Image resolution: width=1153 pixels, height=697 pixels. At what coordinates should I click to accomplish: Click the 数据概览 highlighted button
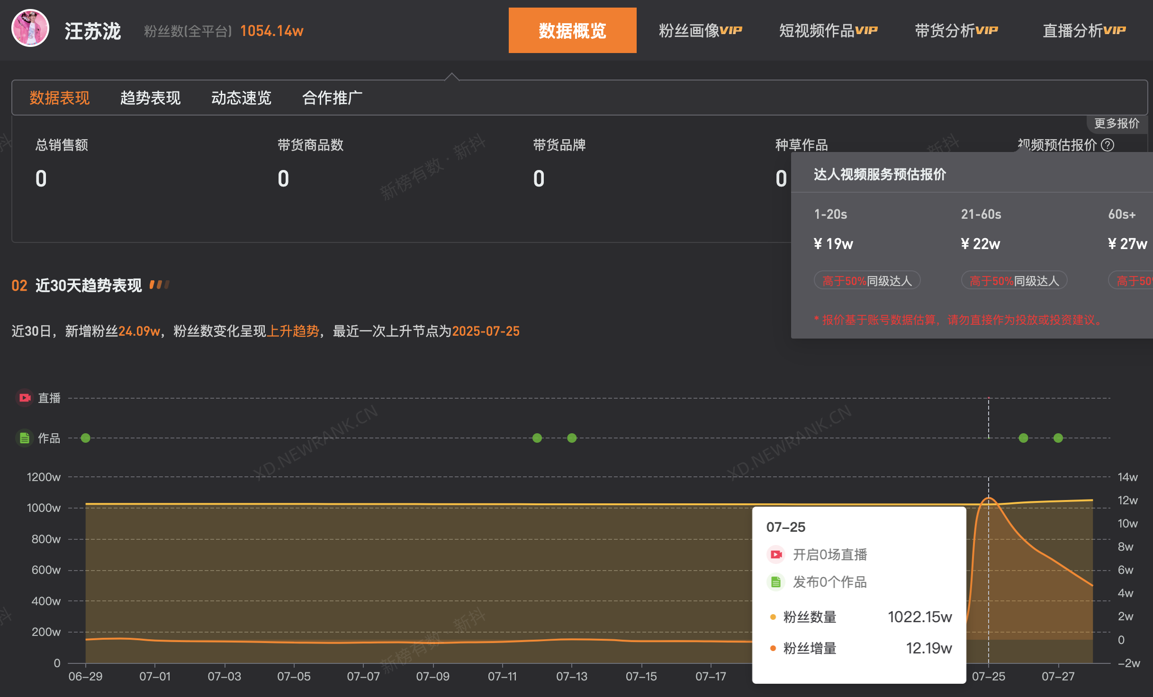[x=572, y=30]
